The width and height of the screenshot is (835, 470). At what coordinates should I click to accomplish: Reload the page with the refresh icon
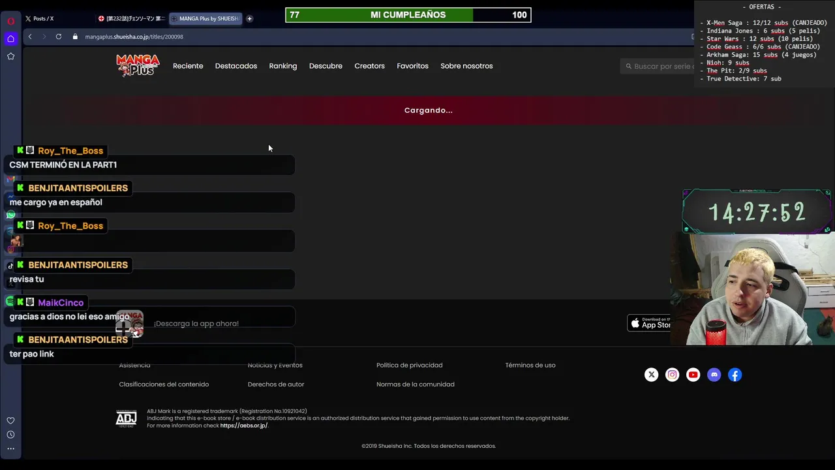tap(59, 37)
